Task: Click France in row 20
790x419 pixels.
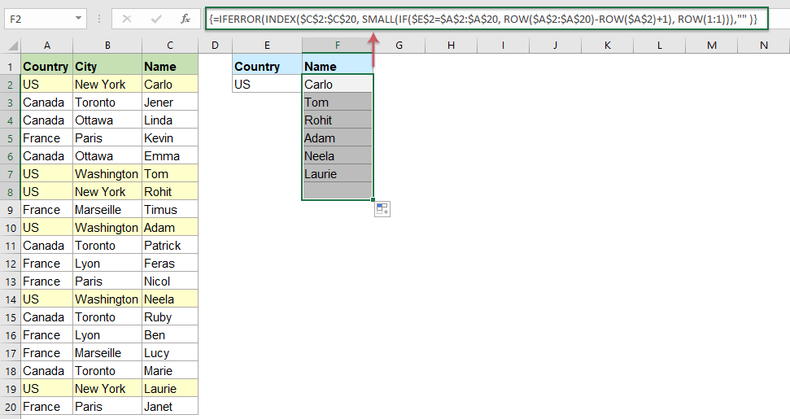Action: click(47, 407)
